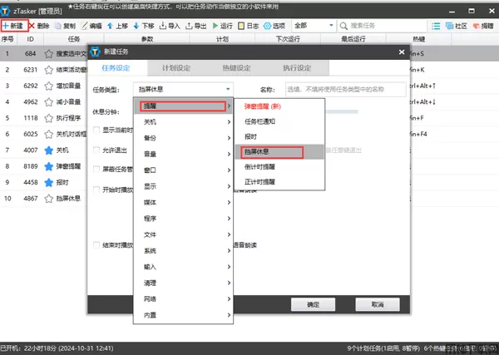Click the 确定 button
Viewport: 499px width, 355px height.
click(313, 304)
